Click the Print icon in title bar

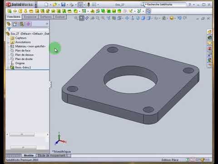[71, 5]
